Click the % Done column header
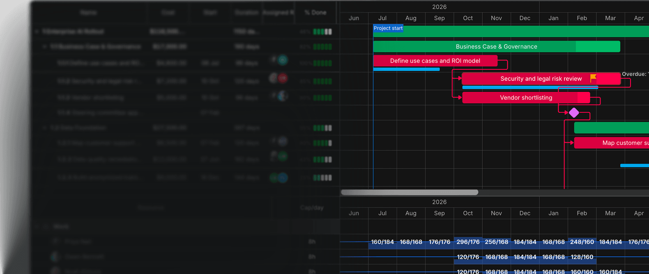 [315, 13]
